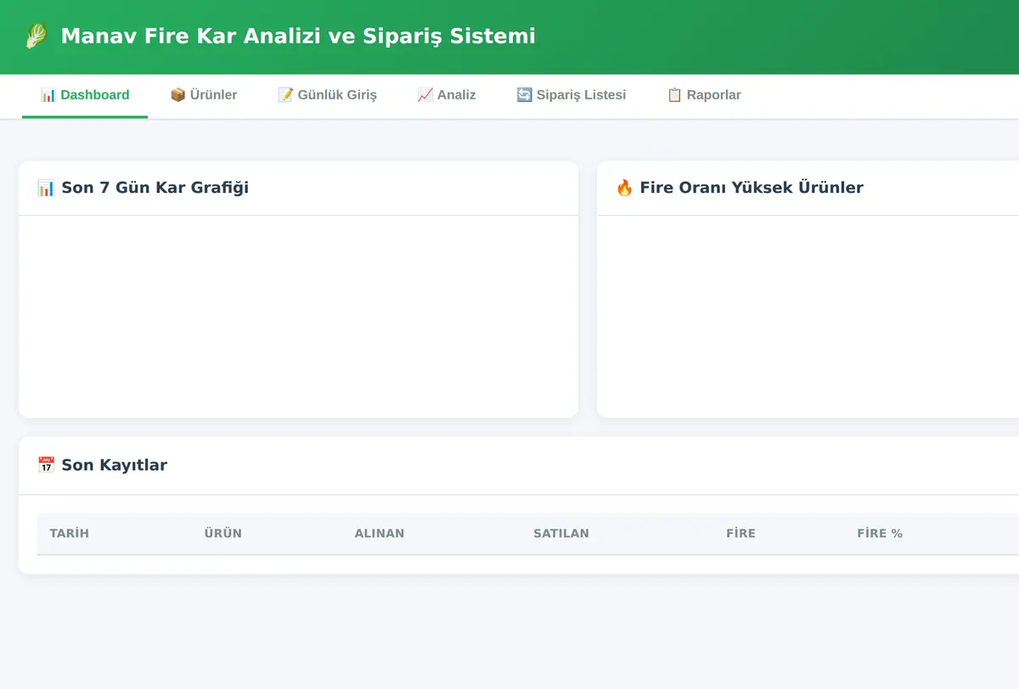Screen dimensions: 1019x689
Task: Switch to the Raporlar tab
Action: (704, 95)
